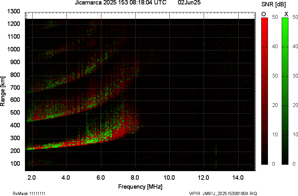
Task: Click the 02Jun25 date label
Action: tap(189, 3)
